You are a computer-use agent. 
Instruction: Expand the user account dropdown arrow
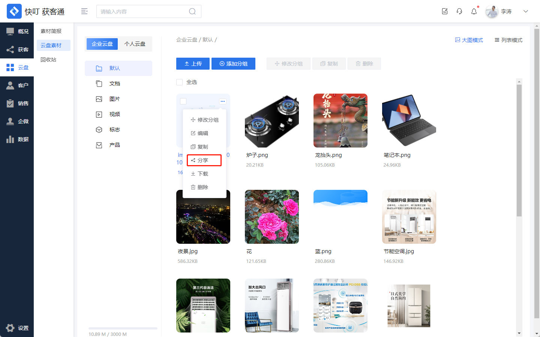click(526, 11)
